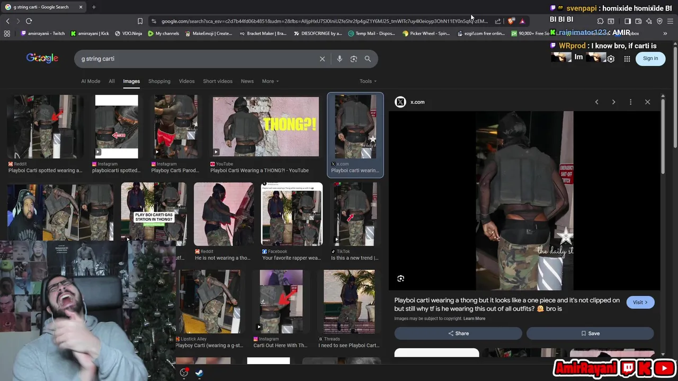Open Threads I need to see thumbnail

coord(349,302)
